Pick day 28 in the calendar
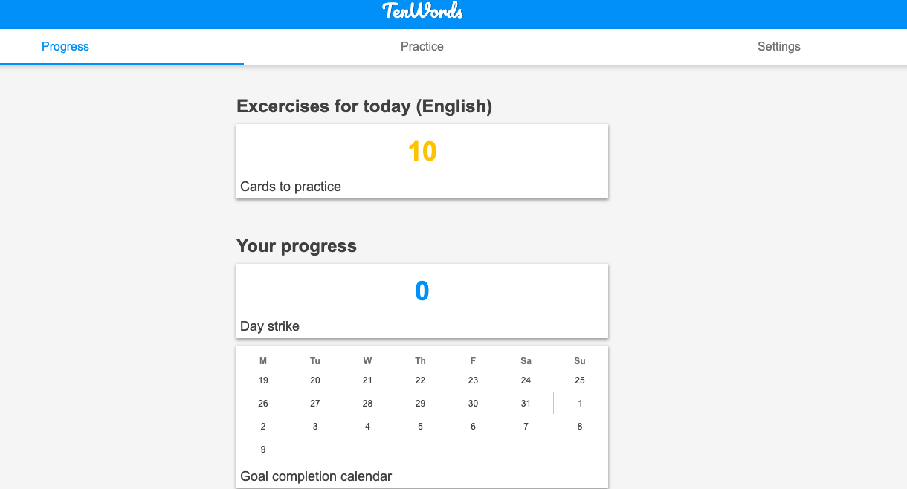The image size is (907, 489). pos(367,404)
